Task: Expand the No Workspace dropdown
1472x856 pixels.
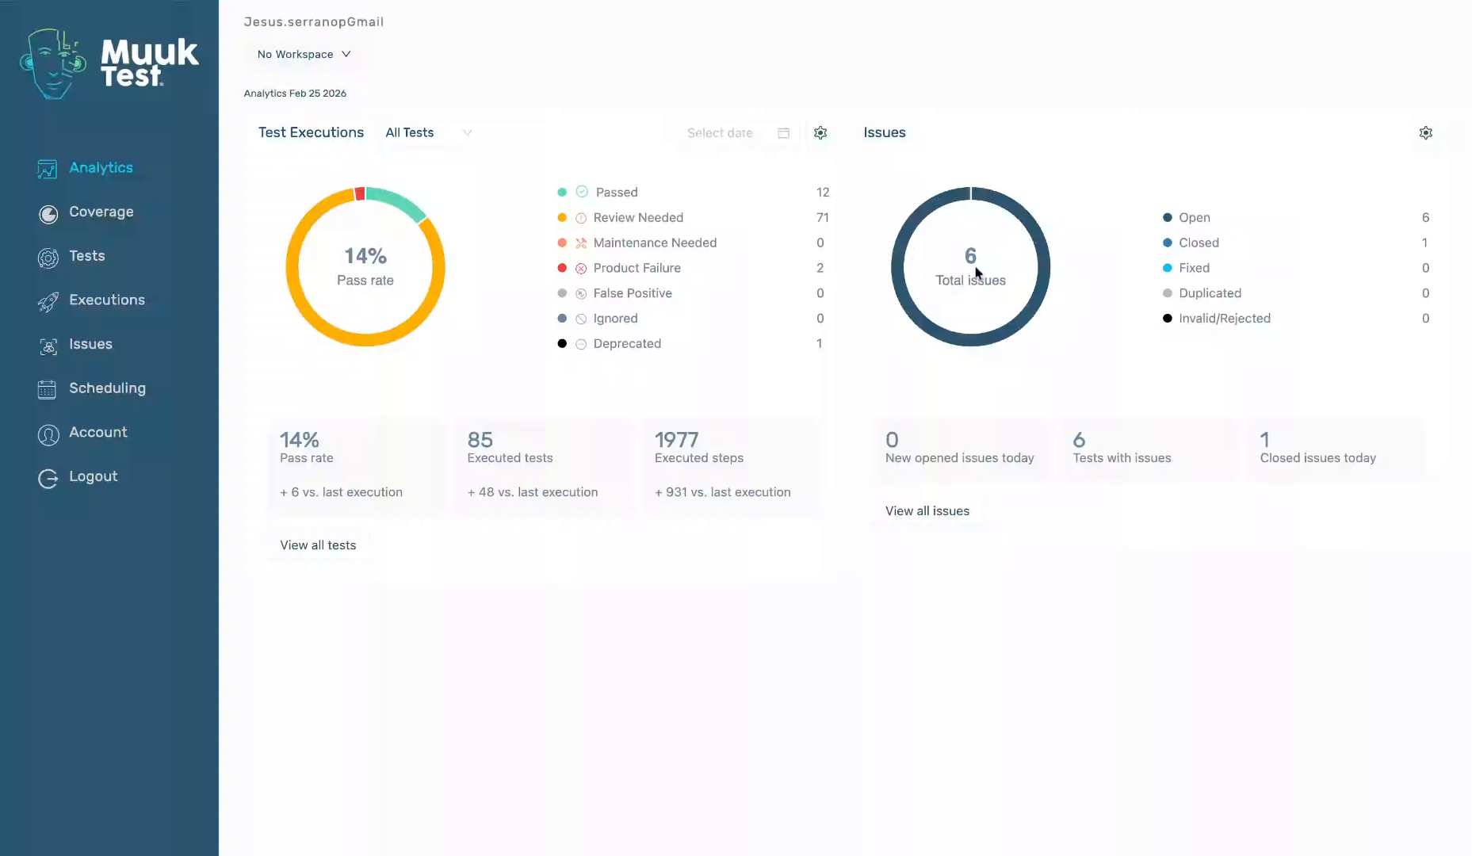Action: [304, 55]
